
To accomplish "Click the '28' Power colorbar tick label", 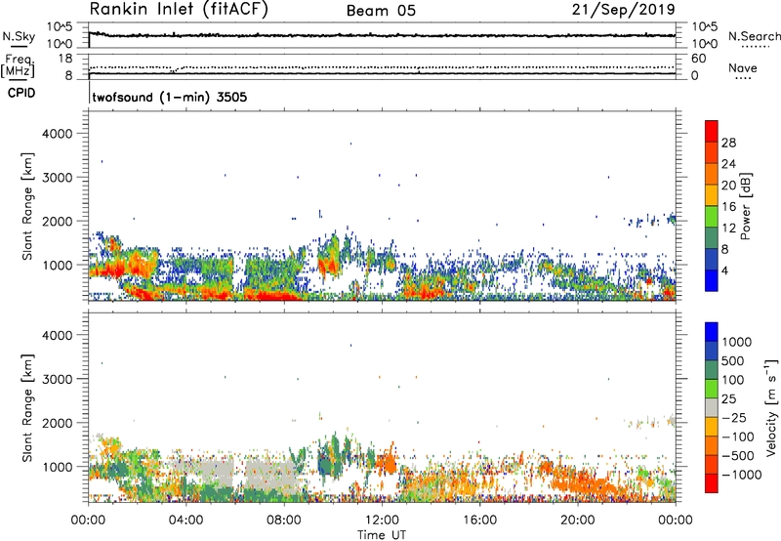I will coord(728,143).
